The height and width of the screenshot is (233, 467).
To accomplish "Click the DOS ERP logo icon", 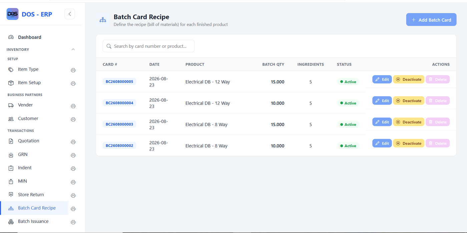I will 13,14.
